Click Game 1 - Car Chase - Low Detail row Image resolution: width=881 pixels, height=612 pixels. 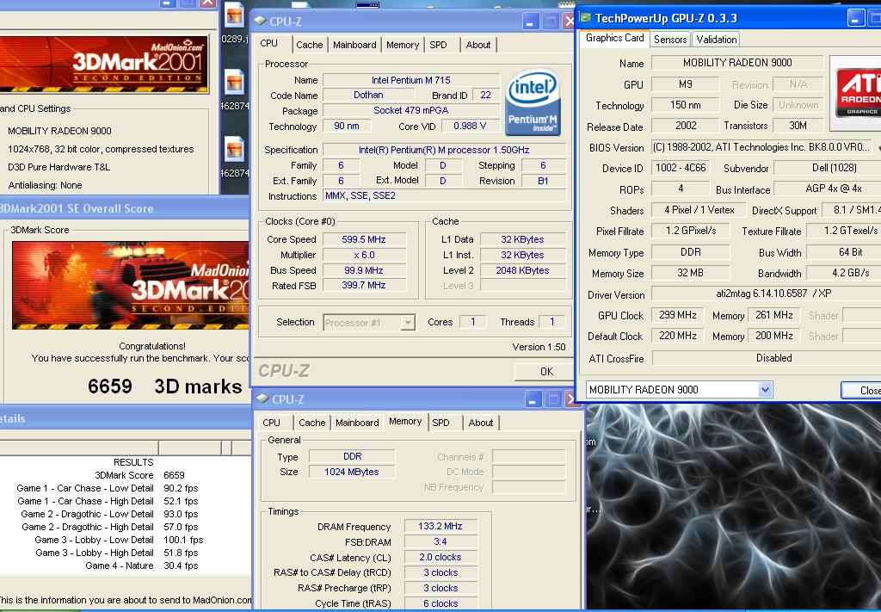pos(108,488)
